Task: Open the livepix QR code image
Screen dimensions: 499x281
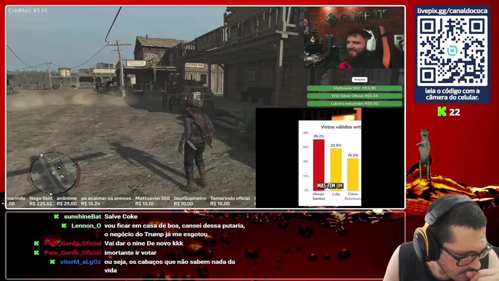Action: pyautogui.click(x=452, y=51)
